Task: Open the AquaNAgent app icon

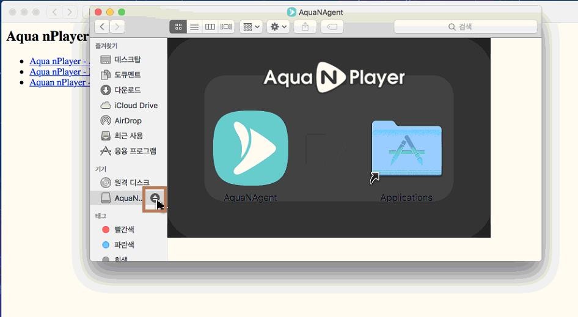Action: pyautogui.click(x=251, y=148)
